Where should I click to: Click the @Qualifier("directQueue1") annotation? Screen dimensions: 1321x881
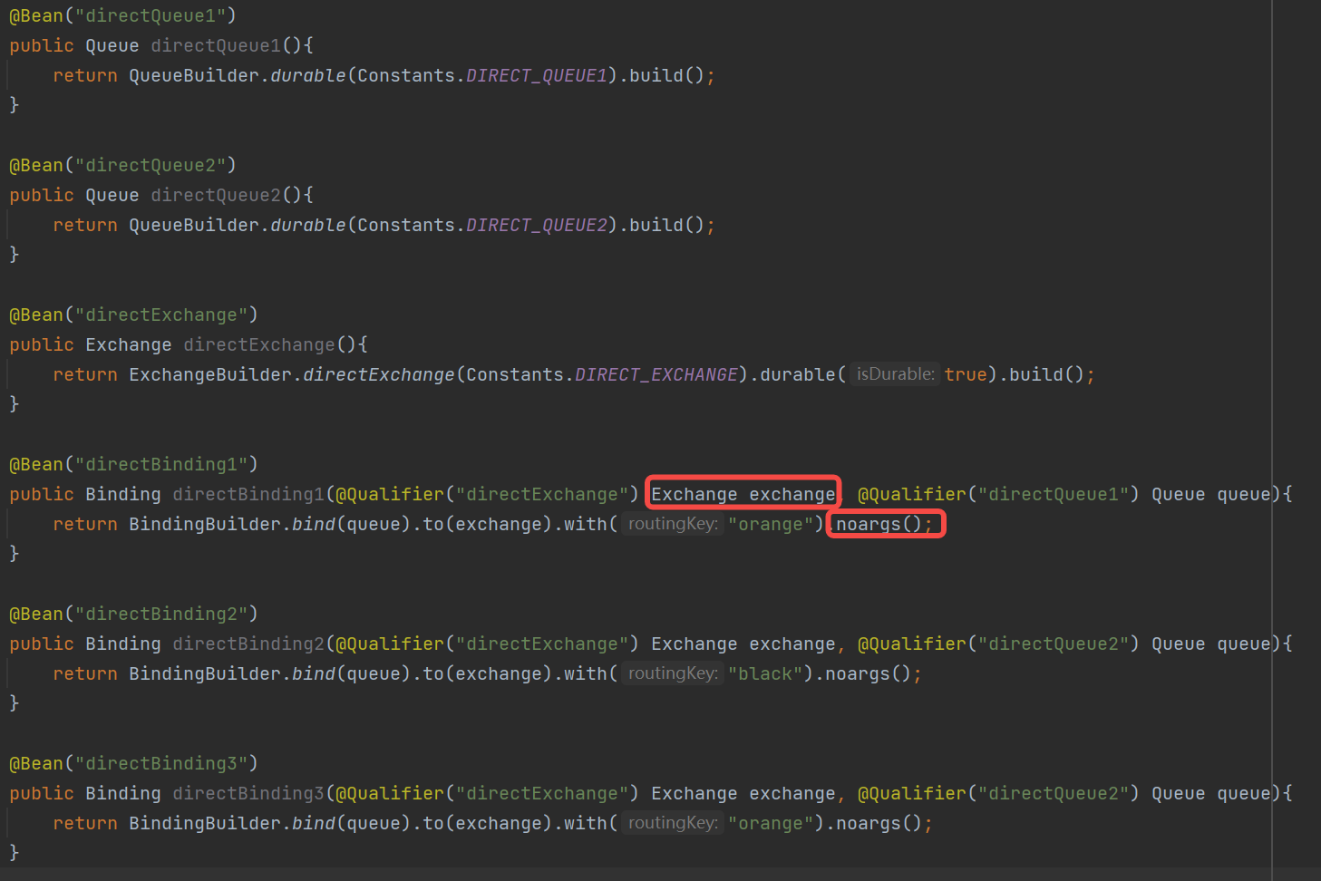(998, 494)
